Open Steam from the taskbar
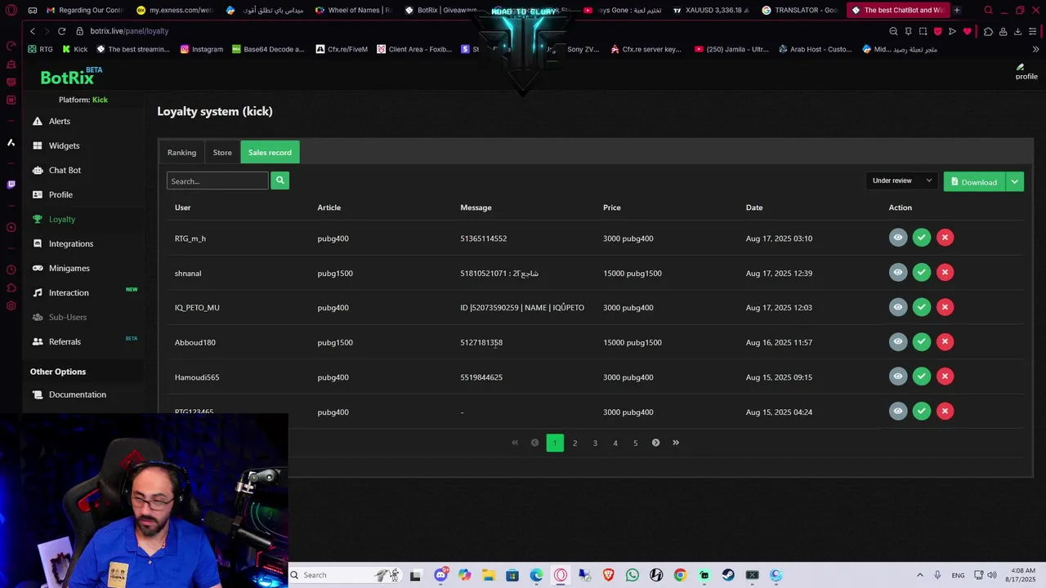Image resolution: width=1046 pixels, height=588 pixels. click(728, 575)
